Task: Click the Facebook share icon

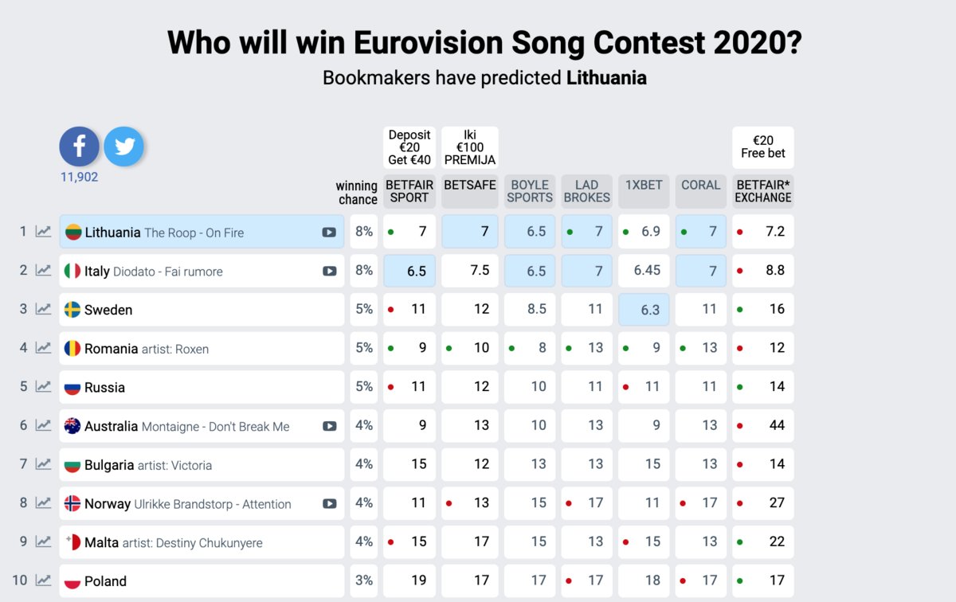Action: click(80, 147)
